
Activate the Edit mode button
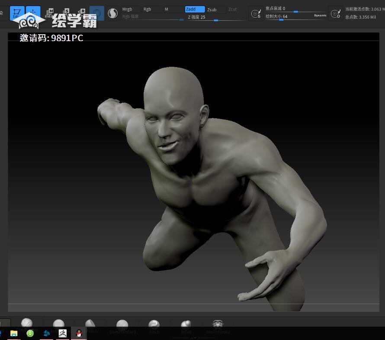[17, 13]
